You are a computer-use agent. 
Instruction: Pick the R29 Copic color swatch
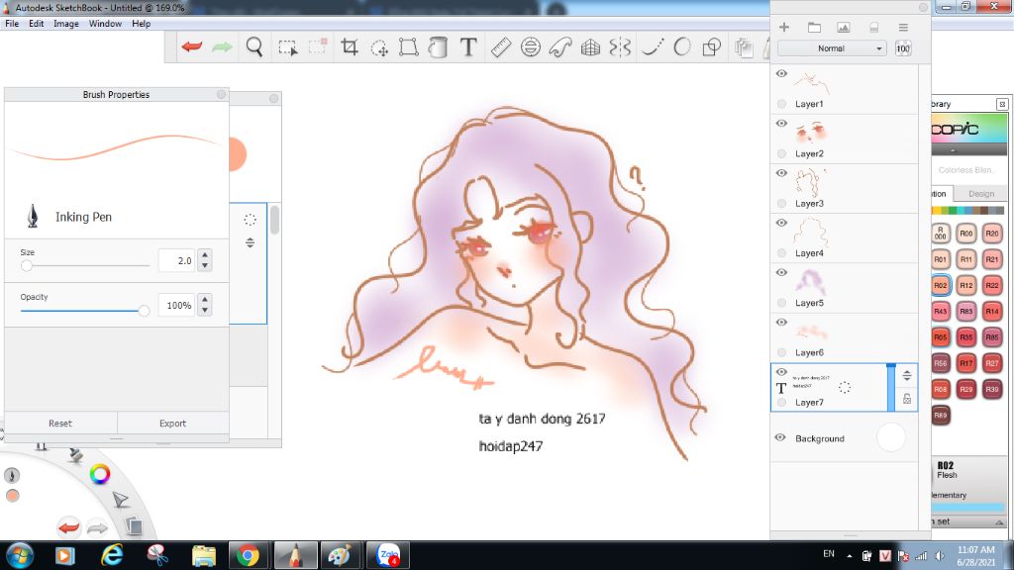[966, 389]
